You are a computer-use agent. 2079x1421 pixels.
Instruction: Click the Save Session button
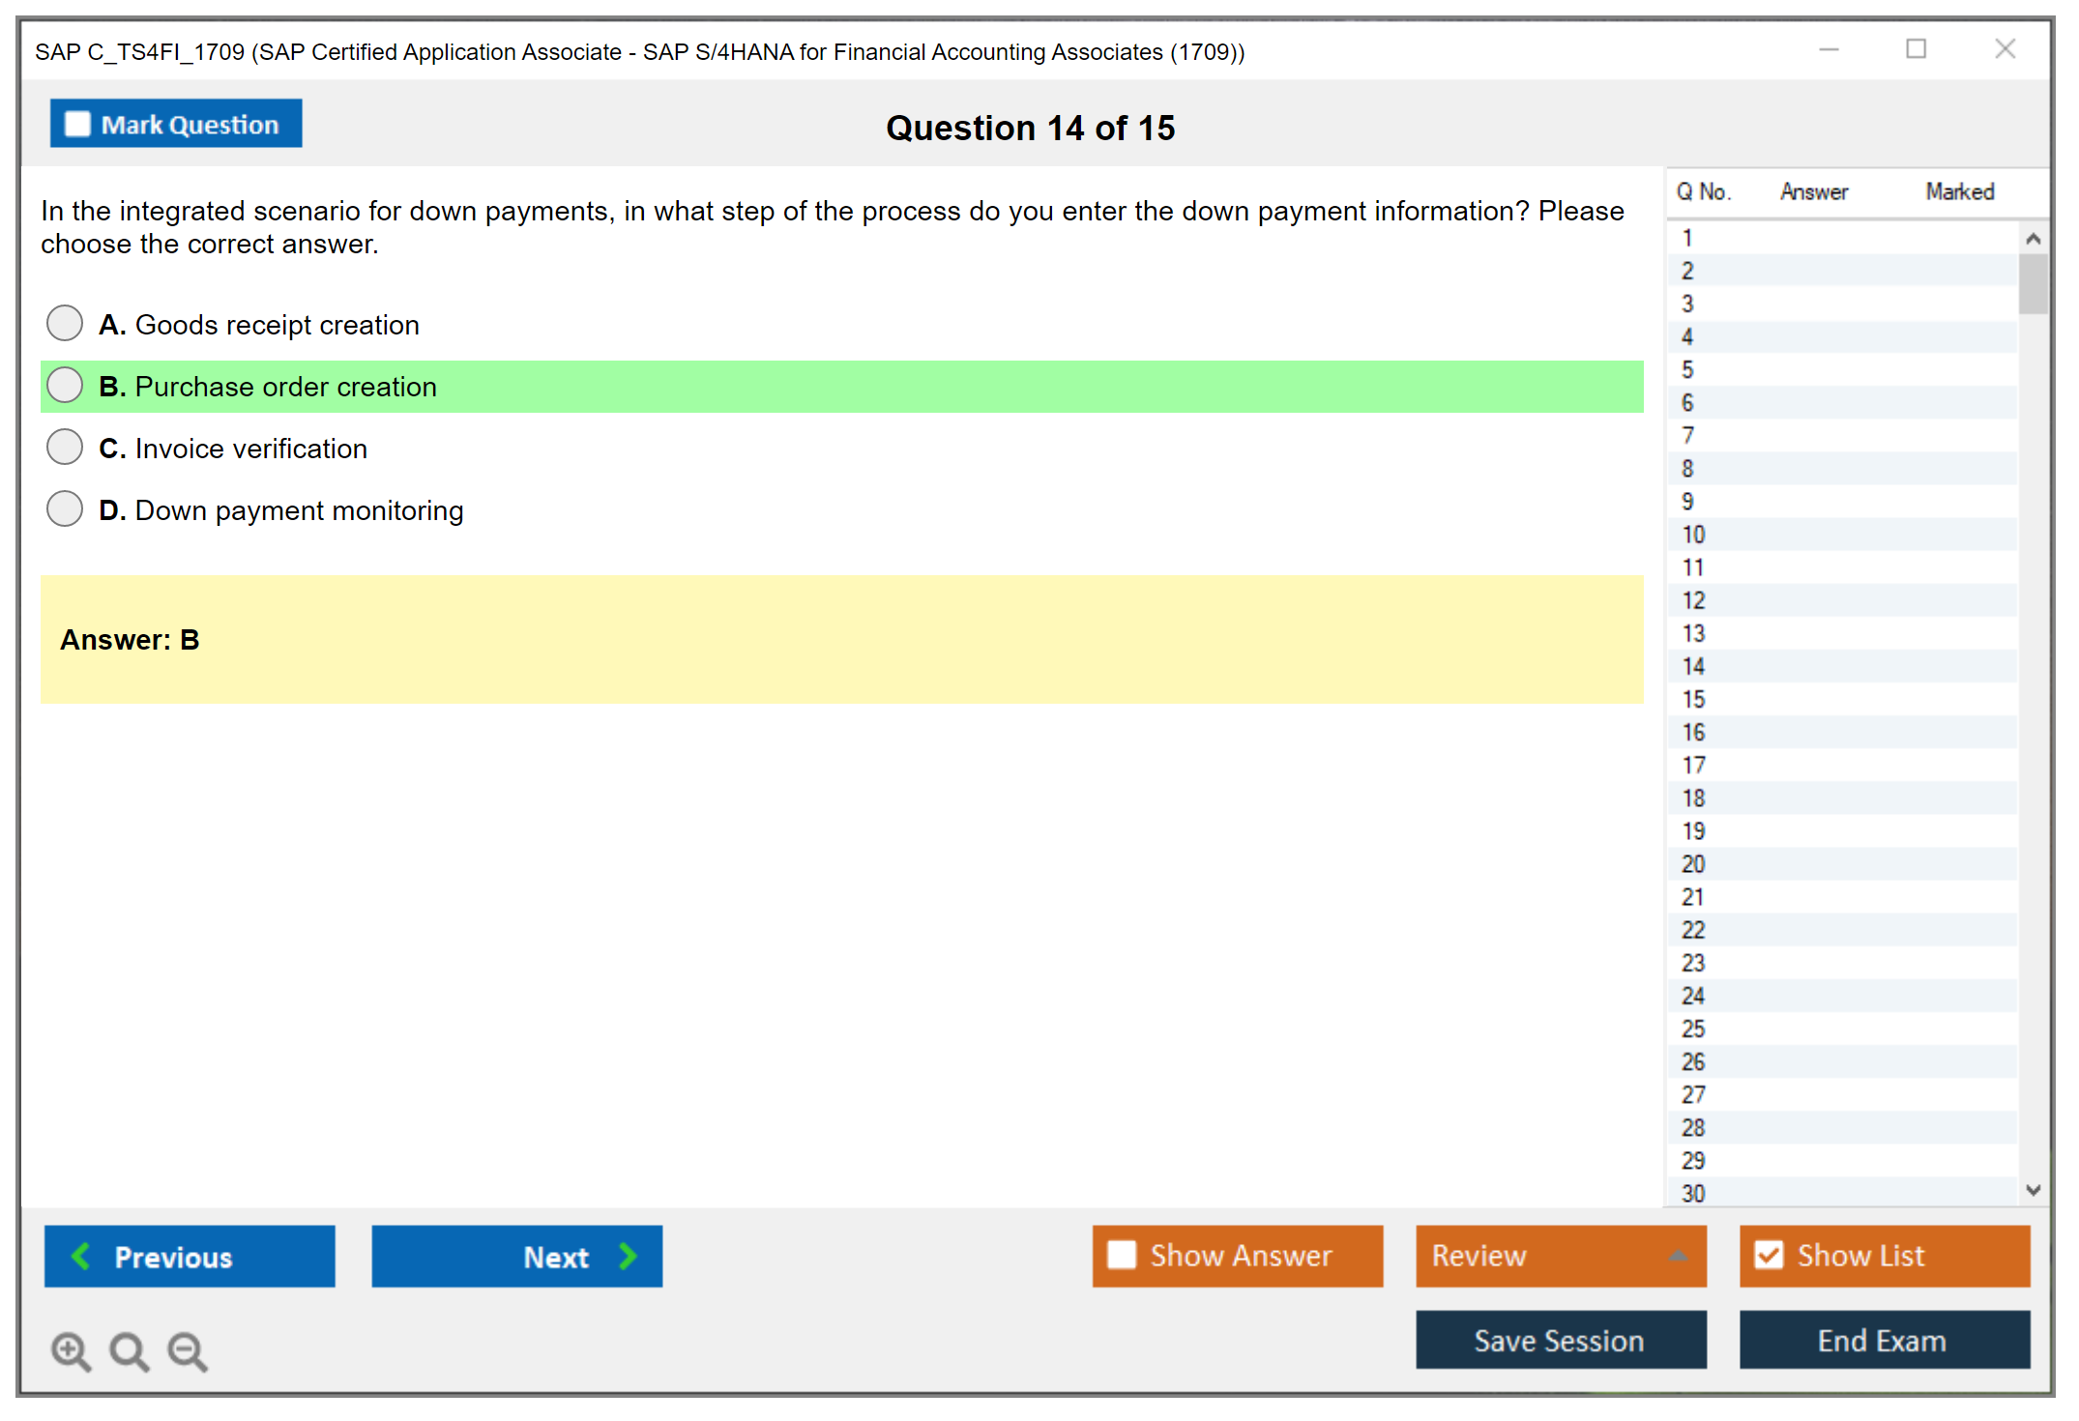pos(1560,1340)
